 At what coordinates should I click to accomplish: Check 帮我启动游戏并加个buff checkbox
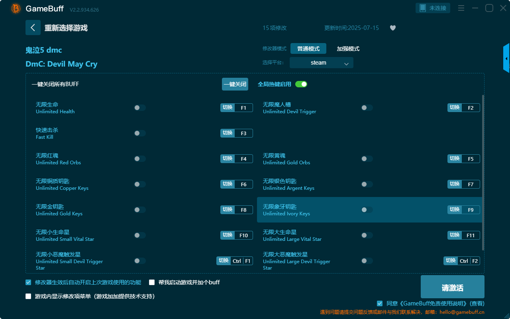[x=152, y=282]
